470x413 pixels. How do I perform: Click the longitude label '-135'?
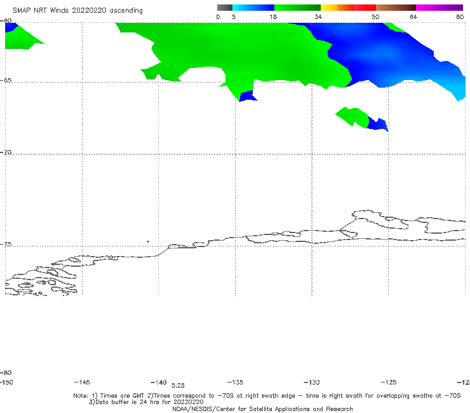pyautogui.click(x=235, y=382)
